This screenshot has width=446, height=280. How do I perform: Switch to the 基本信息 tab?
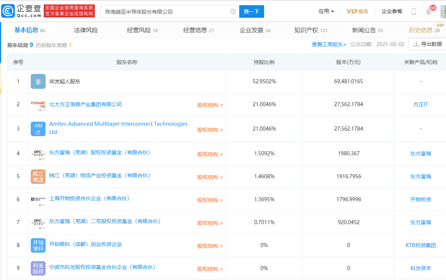[30, 30]
